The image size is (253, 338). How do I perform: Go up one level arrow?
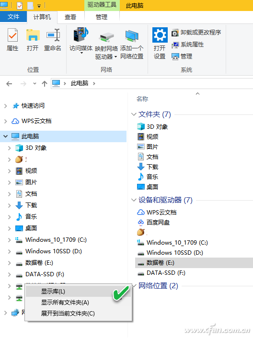45,84
